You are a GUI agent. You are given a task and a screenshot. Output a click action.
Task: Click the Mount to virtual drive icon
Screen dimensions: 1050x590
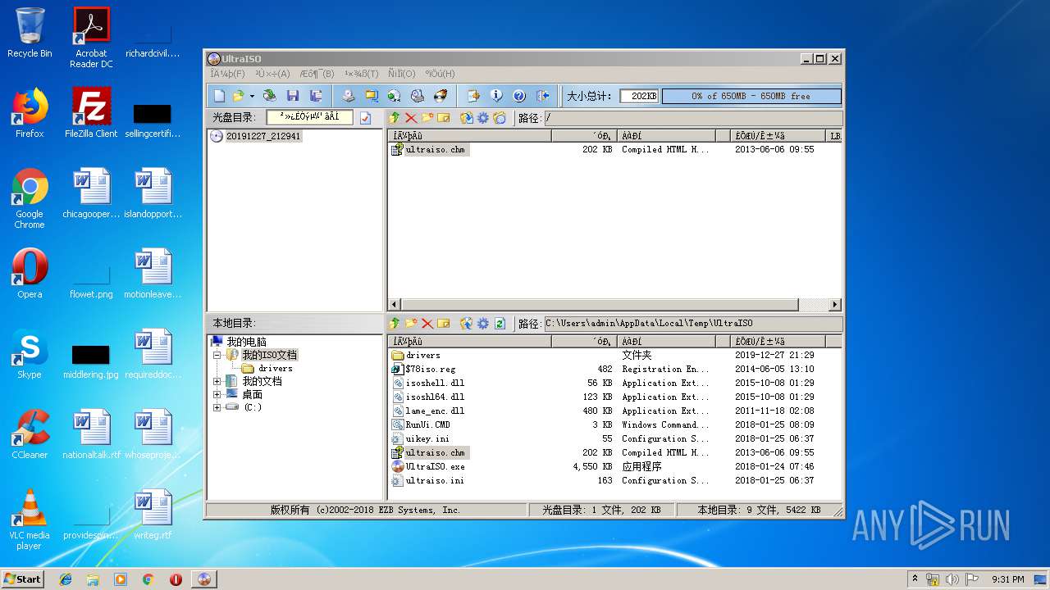tap(418, 96)
